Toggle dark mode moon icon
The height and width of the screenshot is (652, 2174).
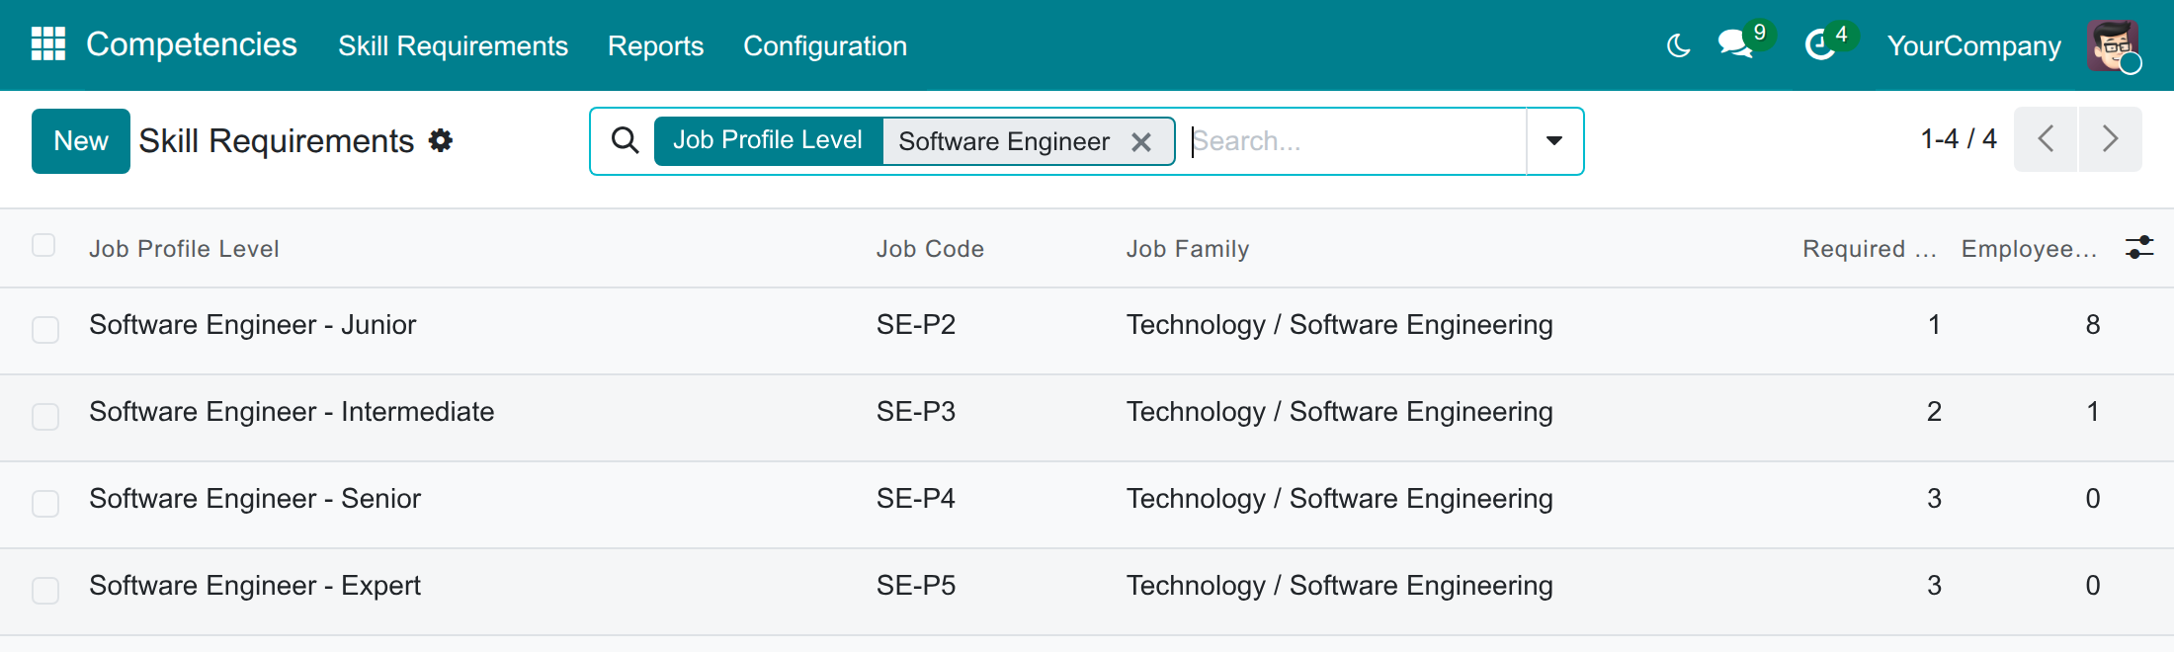(x=1678, y=45)
